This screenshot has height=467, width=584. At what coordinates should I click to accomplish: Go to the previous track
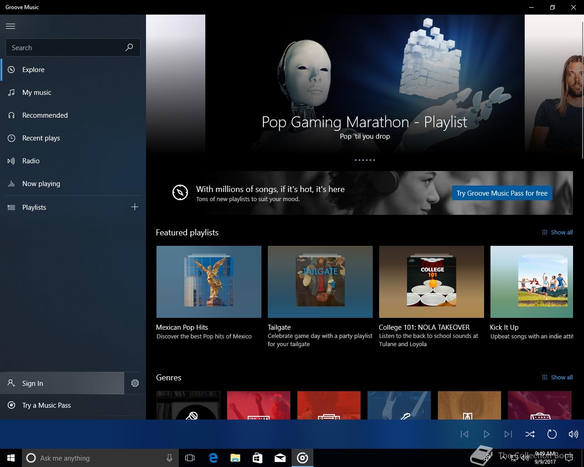click(464, 434)
